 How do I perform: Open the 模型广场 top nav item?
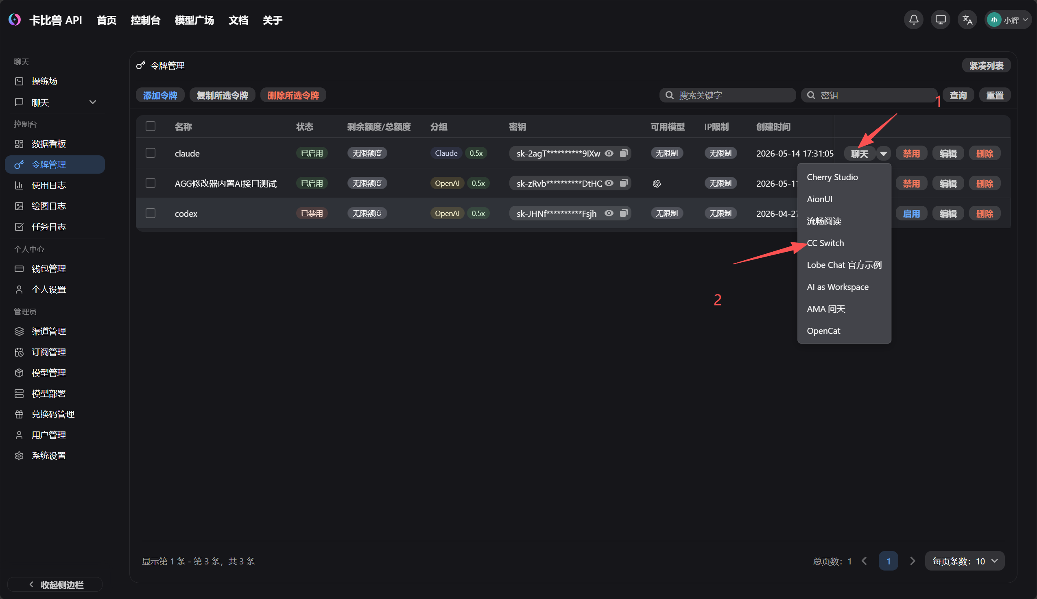click(x=194, y=20)
